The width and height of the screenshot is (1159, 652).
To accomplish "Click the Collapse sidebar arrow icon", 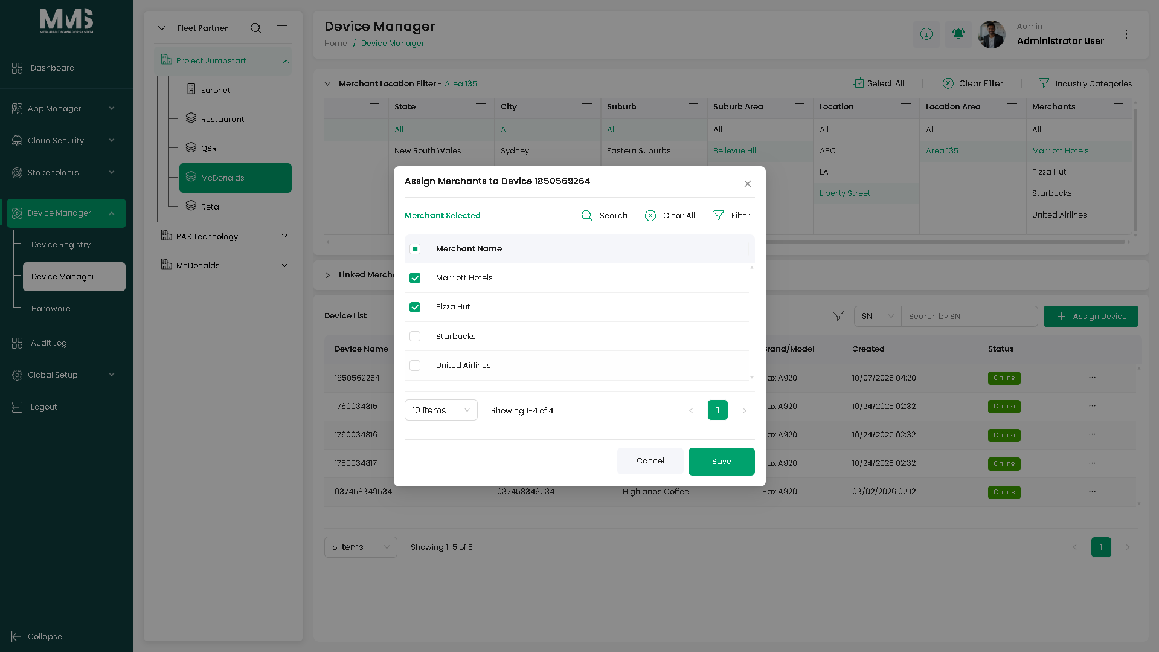I will [x=16, y=637].
